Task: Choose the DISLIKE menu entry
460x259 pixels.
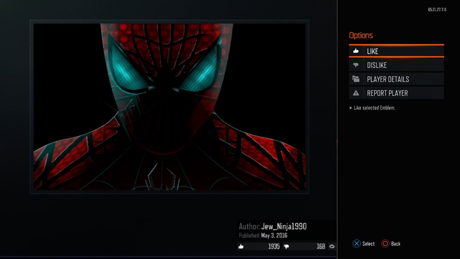Action: coord(396,65)
